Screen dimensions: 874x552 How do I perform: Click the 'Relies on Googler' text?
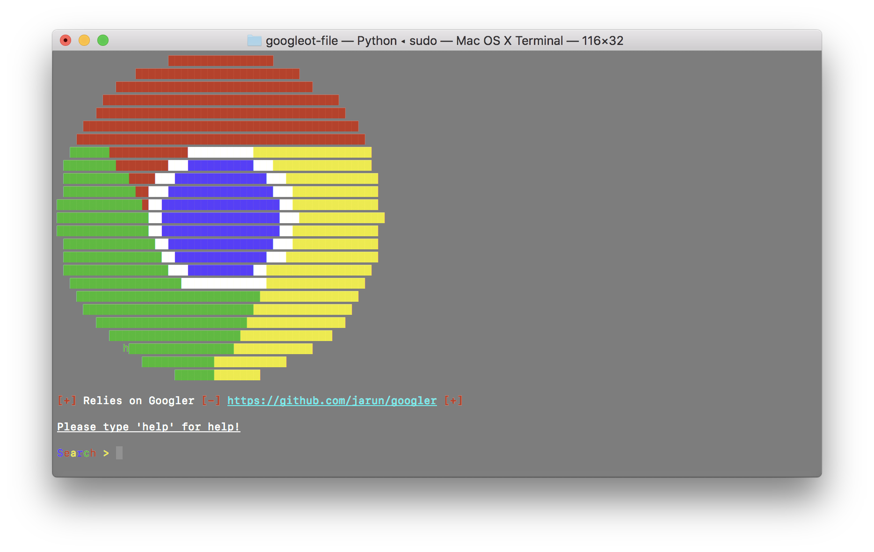click(138, 401)
